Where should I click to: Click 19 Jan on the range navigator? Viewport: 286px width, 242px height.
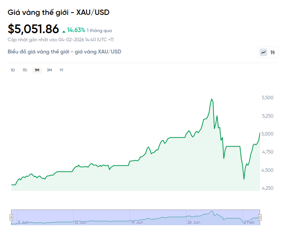pos(137,222)
